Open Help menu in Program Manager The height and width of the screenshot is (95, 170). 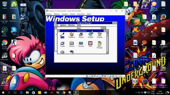pyautogui.click(x=79, y=25)
